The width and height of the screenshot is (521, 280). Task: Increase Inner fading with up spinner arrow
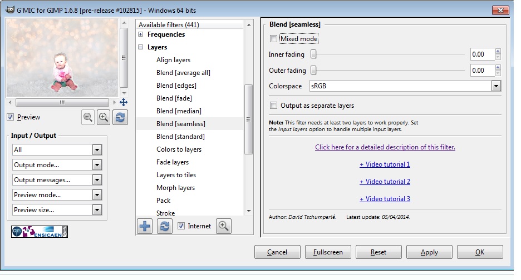(498, 51)
